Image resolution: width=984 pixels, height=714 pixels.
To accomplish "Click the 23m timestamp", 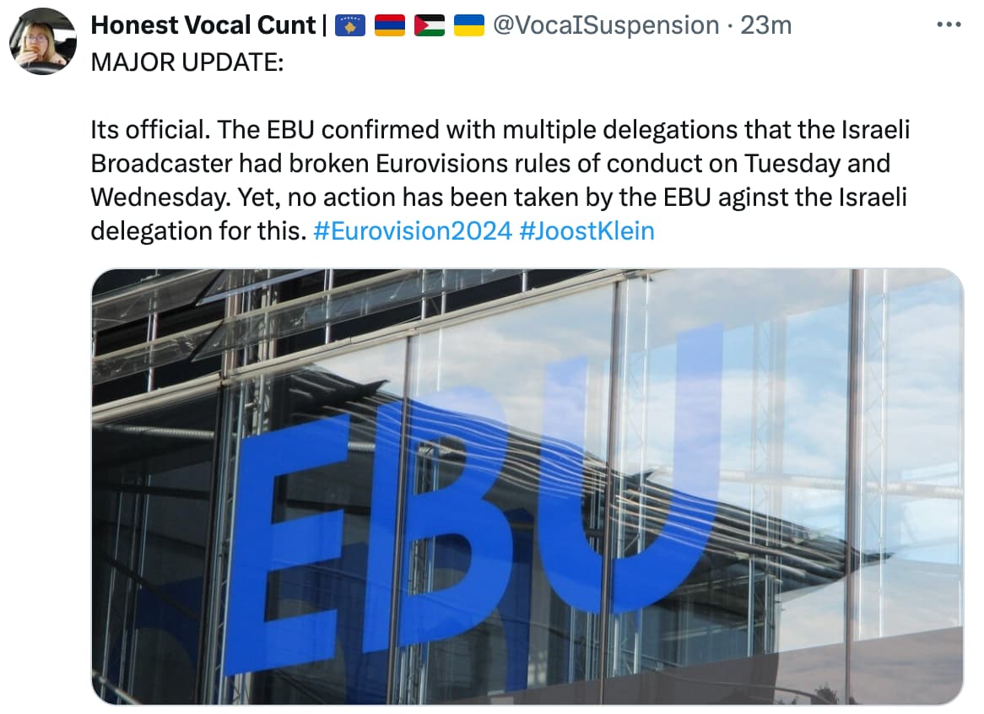I will (765, 26).
